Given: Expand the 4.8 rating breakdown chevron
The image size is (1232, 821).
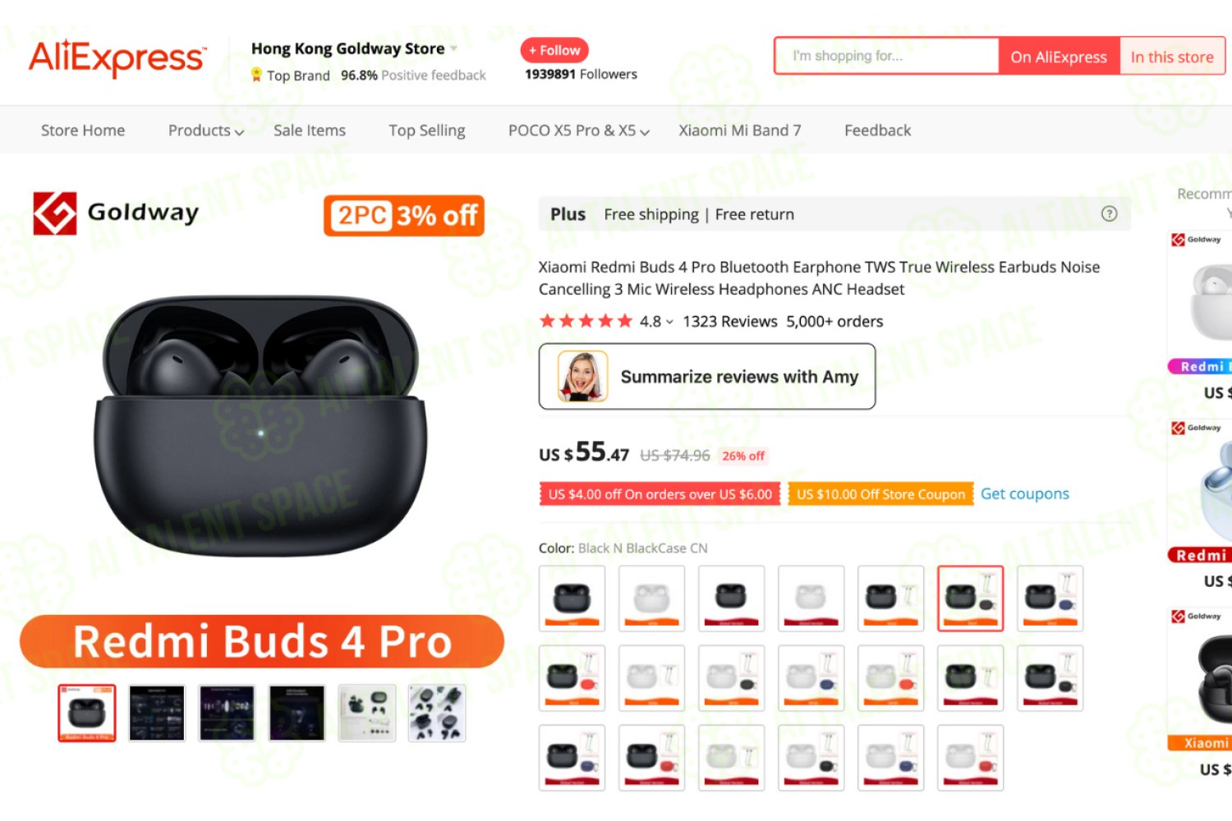Looking at the screenshot, I should click(x=669, y=322).
